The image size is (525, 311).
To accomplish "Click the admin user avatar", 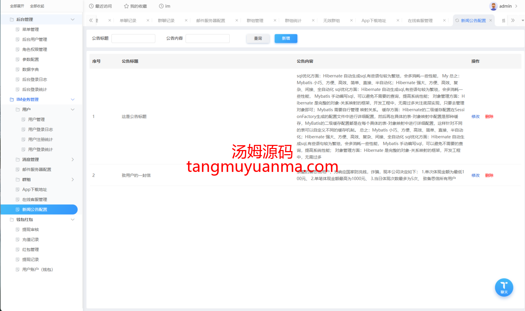I will [x=493, y=6].
